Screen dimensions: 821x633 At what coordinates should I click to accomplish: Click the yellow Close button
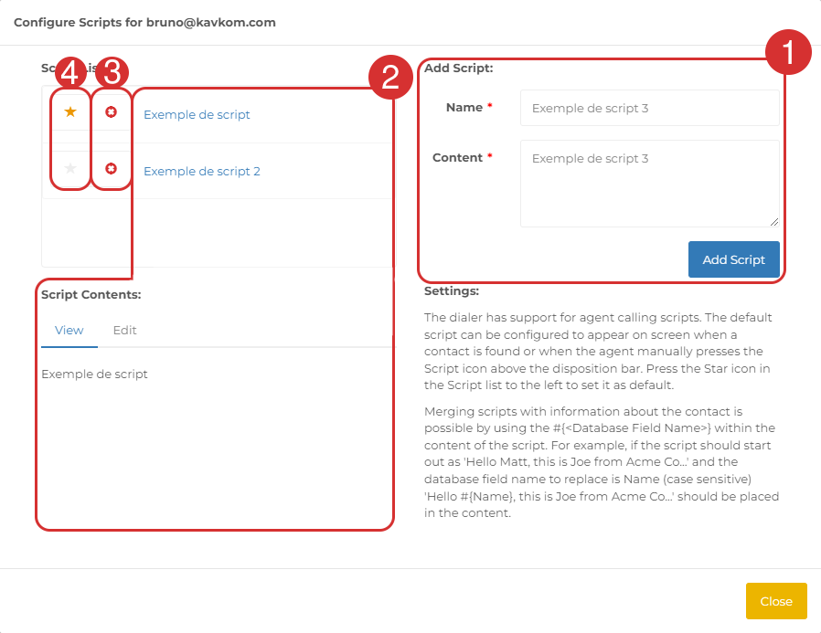775,601
